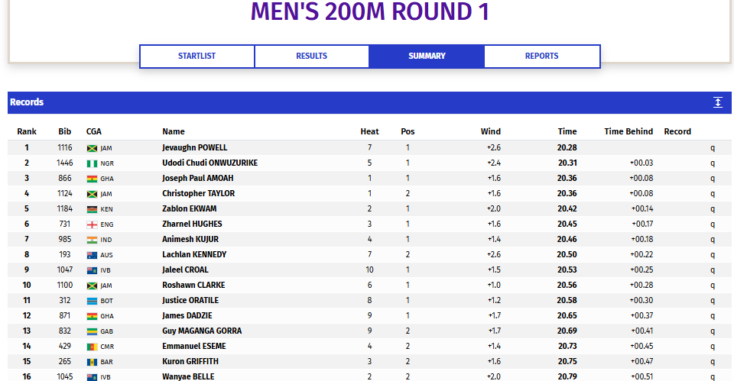Image resolution: width=734 pixels, height=381 pixels.
Task: Click the Cameroon flag beside Emmanuel ESEME
Action: pos(92,347)
